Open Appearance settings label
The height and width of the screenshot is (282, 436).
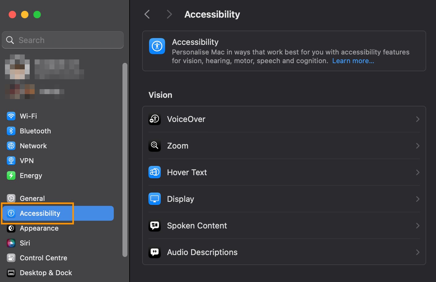[x=39, y=228]
